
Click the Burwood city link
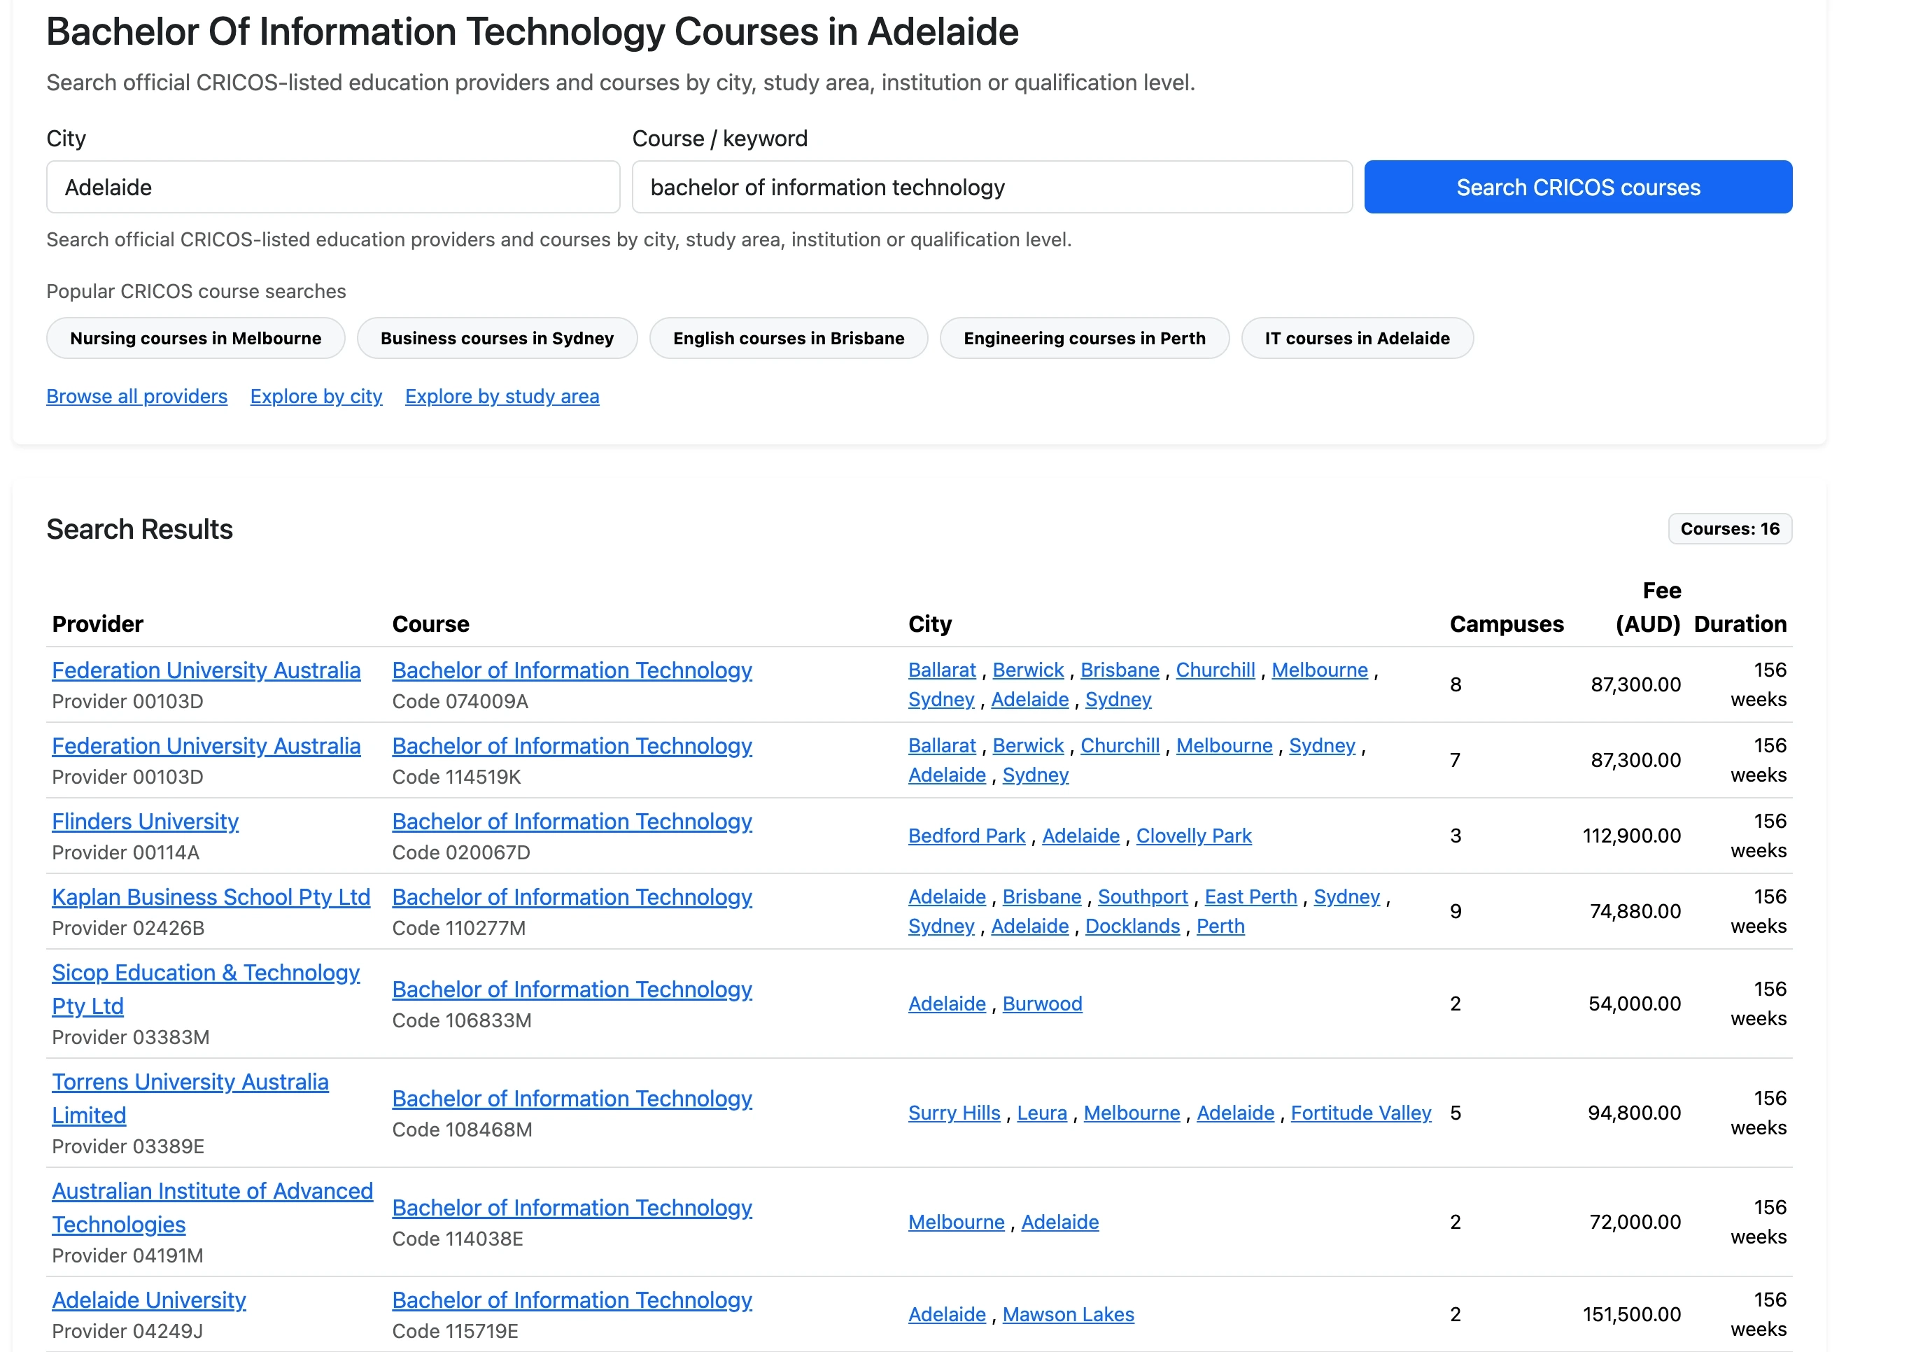pyautogui.click(x=1042, y=1004)
